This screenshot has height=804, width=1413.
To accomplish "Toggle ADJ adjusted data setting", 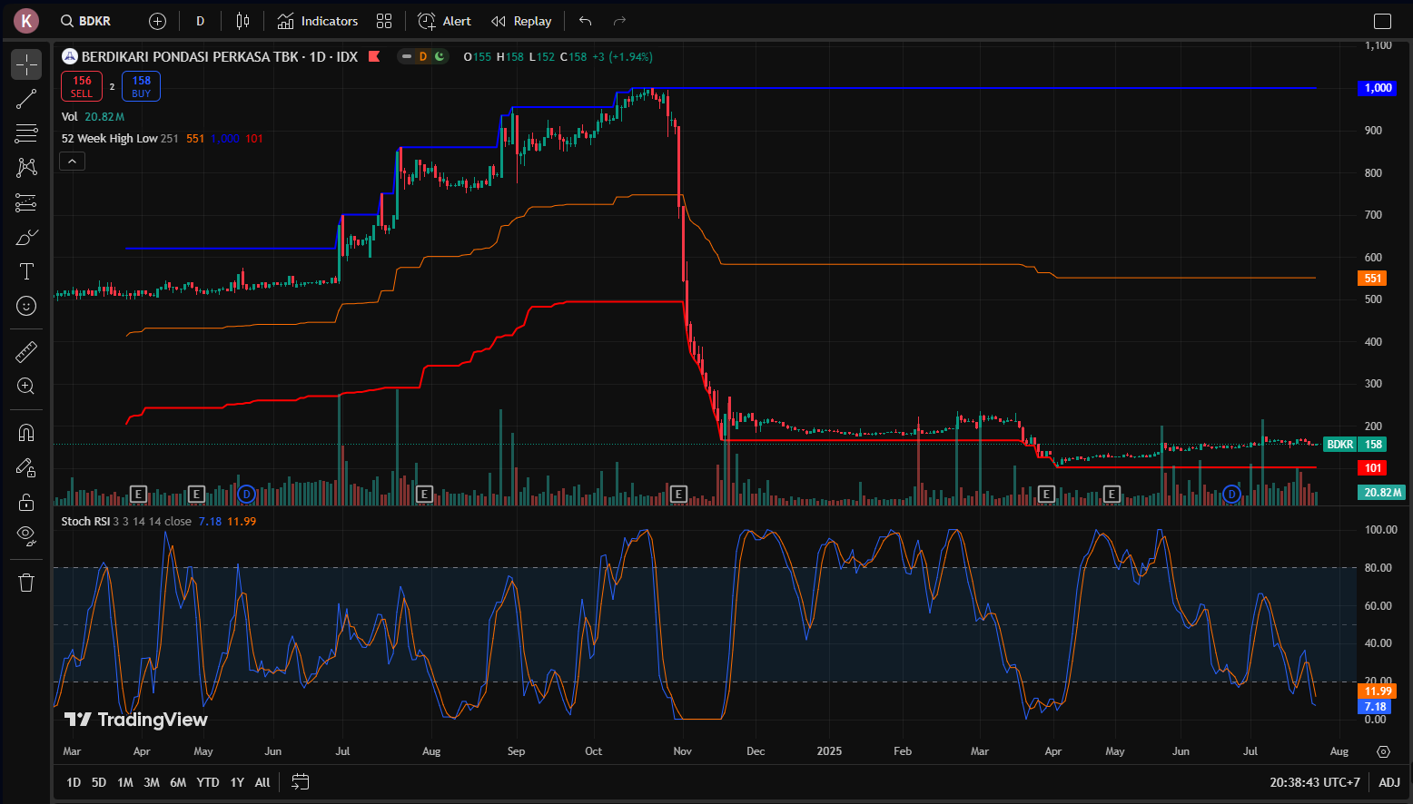I will pos(1389,782).
